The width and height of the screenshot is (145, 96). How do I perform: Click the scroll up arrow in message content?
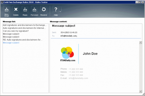tap(141, 43)
